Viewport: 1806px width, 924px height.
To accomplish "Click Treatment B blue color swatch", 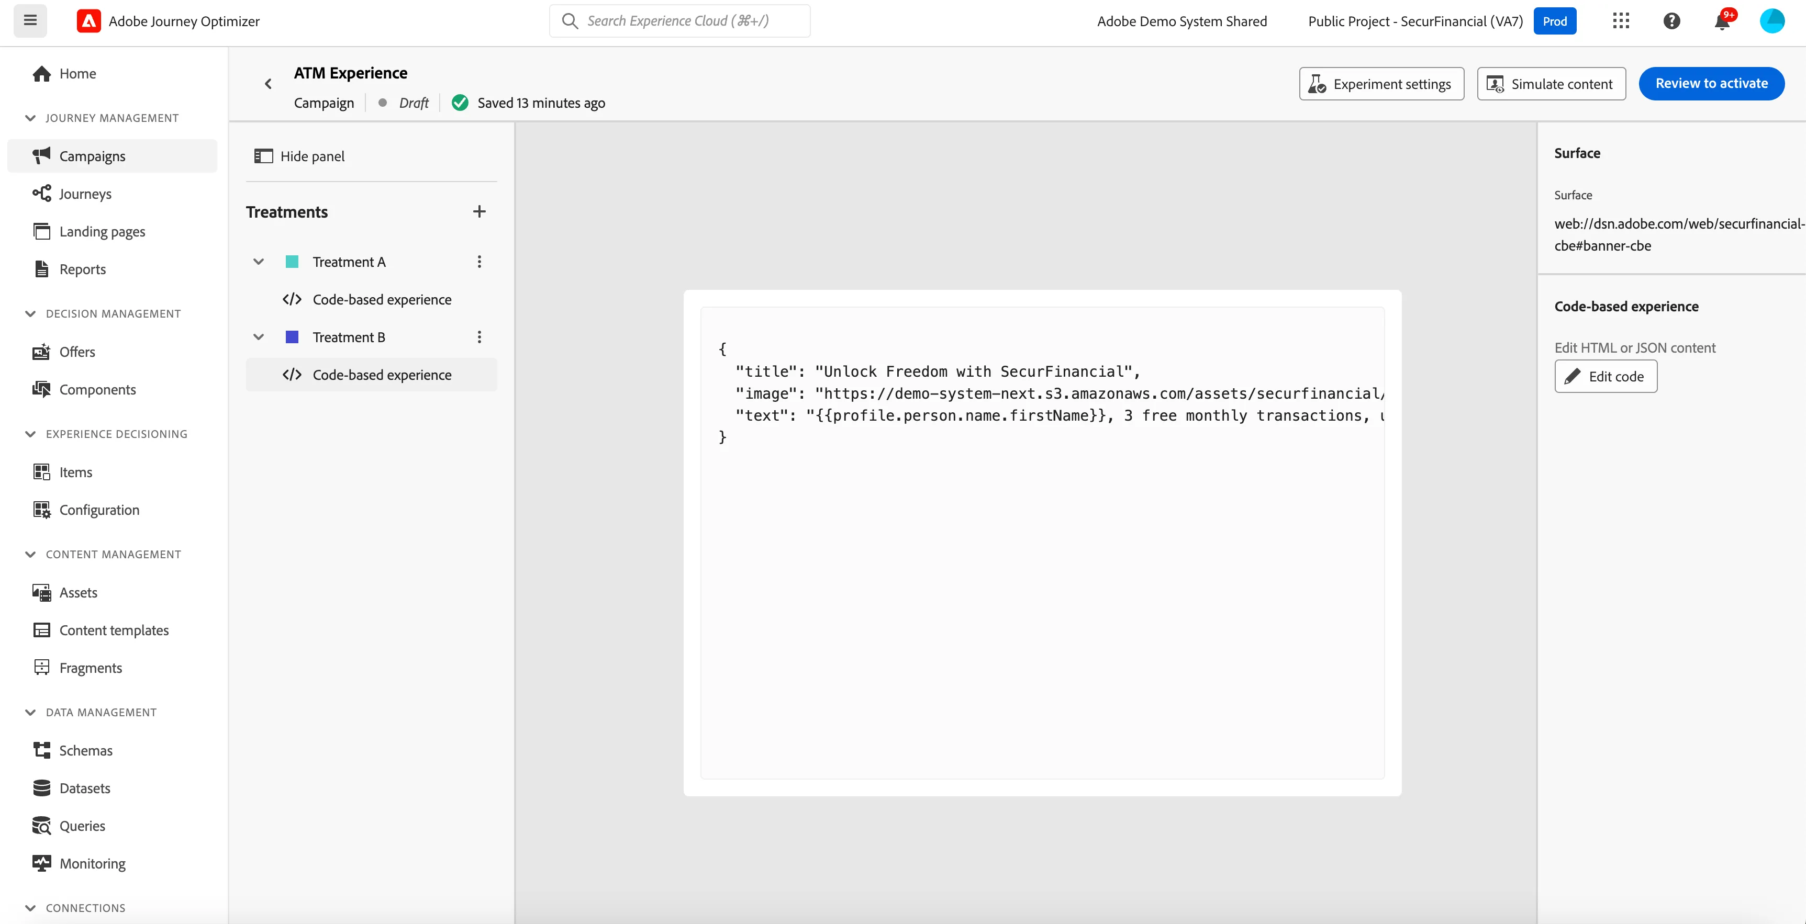I will [292, 337].
